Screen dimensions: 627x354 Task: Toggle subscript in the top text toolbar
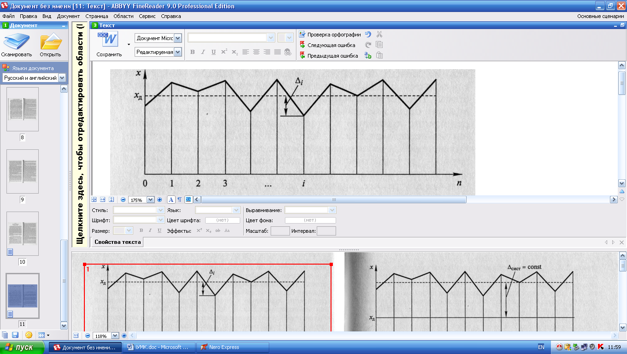235,52
